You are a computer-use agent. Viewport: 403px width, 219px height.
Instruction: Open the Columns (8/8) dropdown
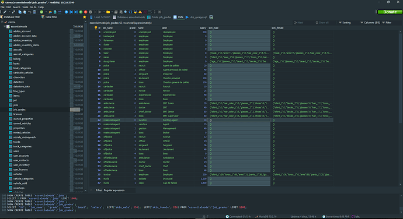pyautogui.click(x=370, y=23)
